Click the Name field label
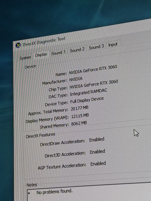Viewport: 151px width, 201px height. [x=61, y=74]
